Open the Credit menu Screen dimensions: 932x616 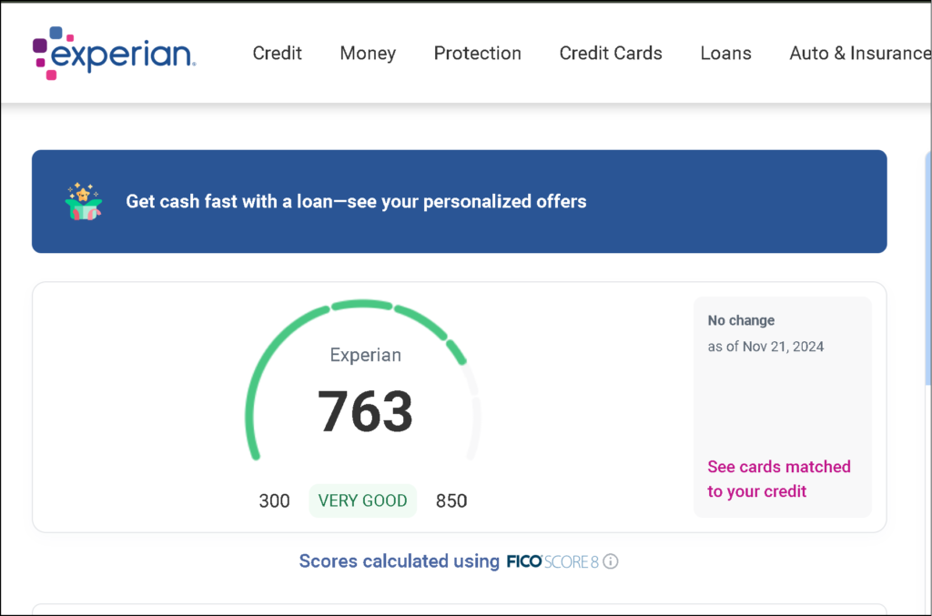tap(277, 53)
